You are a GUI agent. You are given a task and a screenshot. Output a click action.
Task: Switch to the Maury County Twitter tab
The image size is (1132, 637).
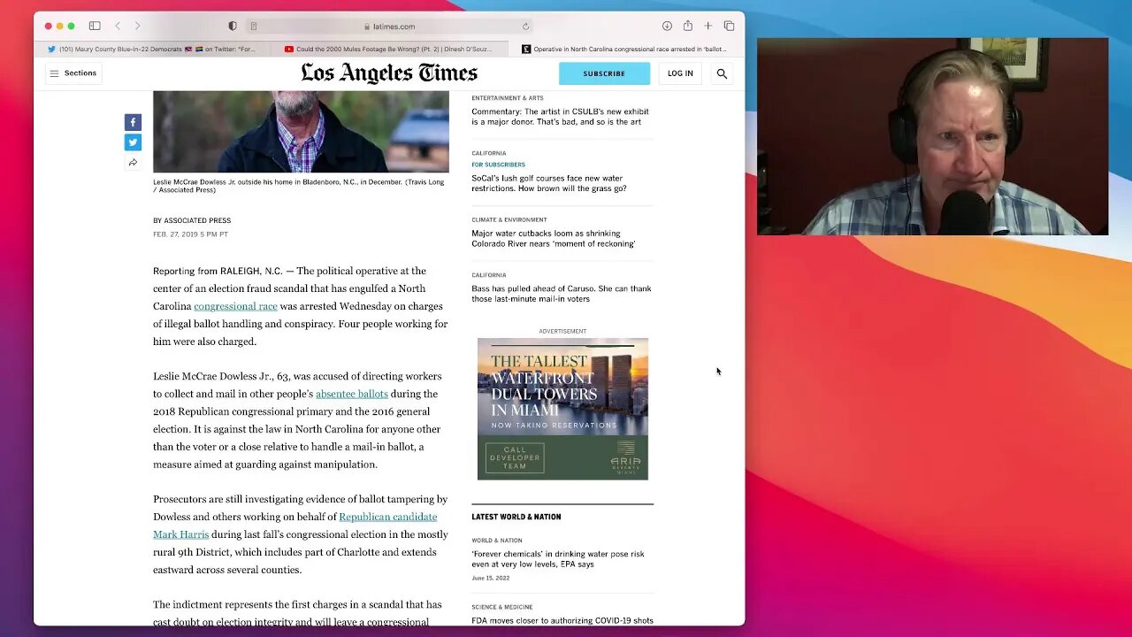pos(154,50)
